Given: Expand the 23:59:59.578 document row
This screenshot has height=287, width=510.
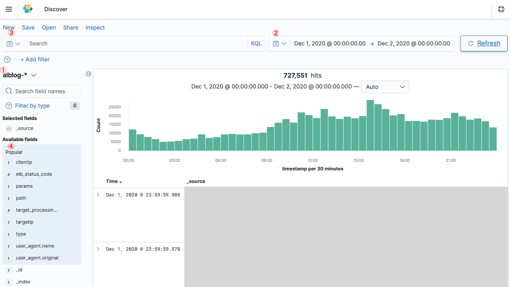Looking at the screenshot, I should coord(98,249).
